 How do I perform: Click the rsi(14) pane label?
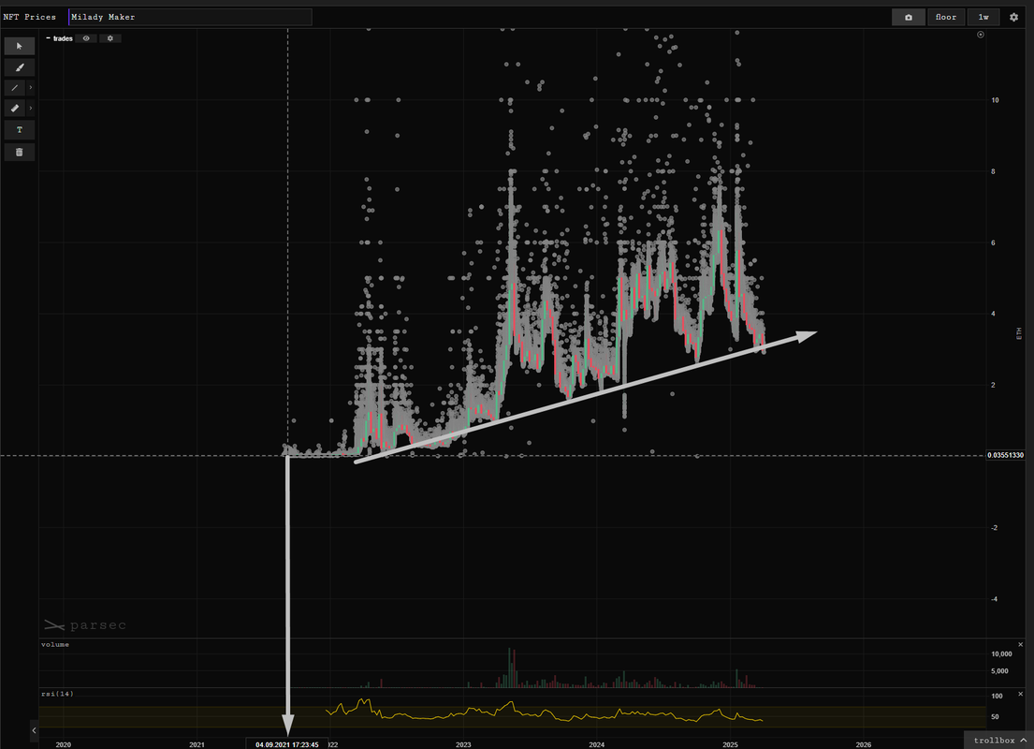coord(57,694)
